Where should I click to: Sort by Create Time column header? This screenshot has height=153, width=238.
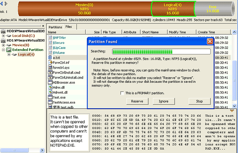click(214, 32)
